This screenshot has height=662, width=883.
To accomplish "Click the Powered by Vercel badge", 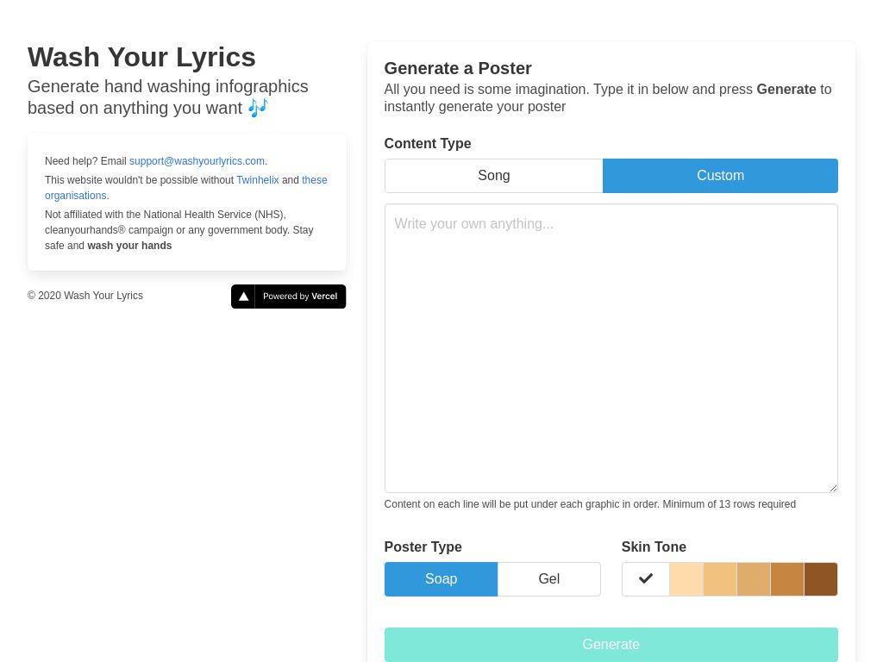I will coord(288,297).
